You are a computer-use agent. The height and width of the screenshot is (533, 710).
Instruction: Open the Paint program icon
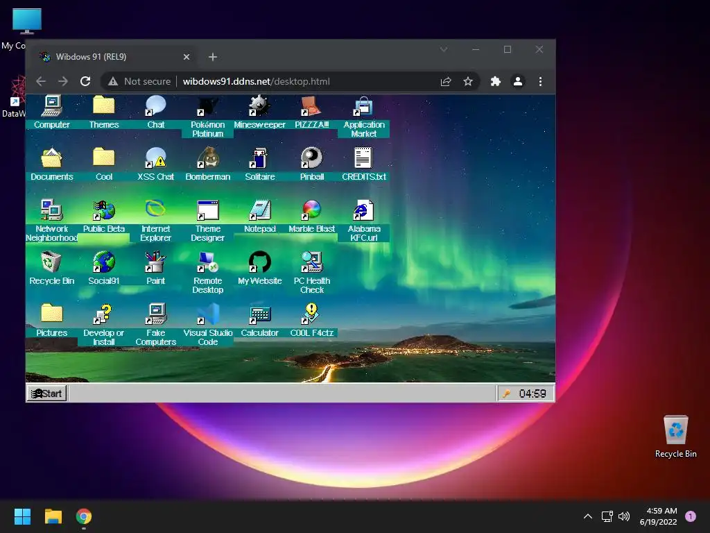(x=156, y=269)
